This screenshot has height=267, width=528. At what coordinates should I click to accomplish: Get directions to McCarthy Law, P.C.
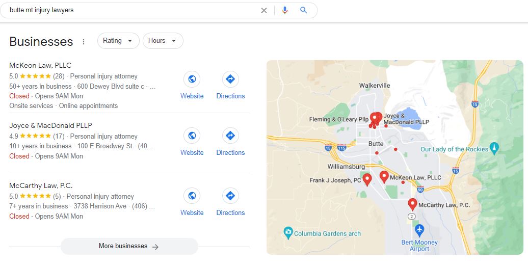pos(230,196)
